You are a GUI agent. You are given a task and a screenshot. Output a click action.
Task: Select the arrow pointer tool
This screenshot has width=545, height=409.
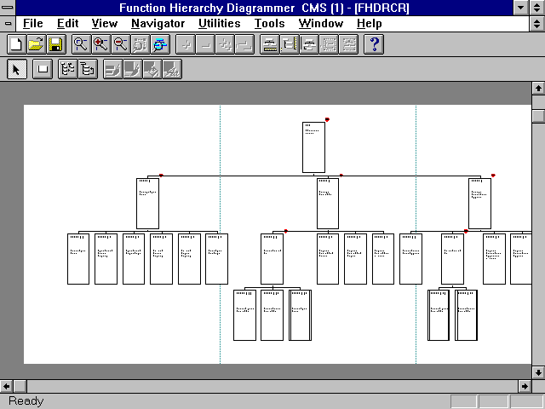(x=15, y=70)
